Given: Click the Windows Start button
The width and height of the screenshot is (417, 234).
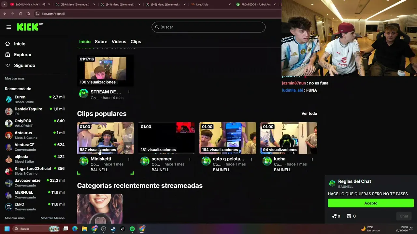Looking at the screenshot, I should pos(7,229).
